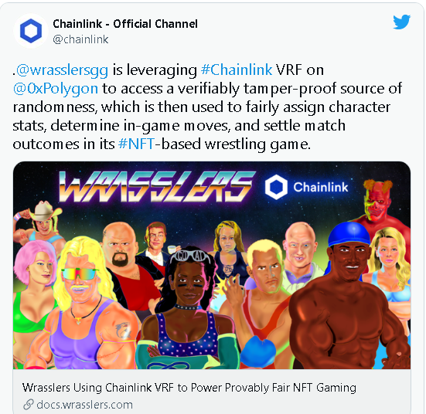
Task: Follow the #Chainlink hashtag
Action: coord(237,70)
